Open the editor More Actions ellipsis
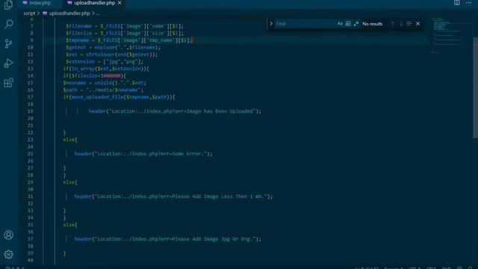 [468, 3]
